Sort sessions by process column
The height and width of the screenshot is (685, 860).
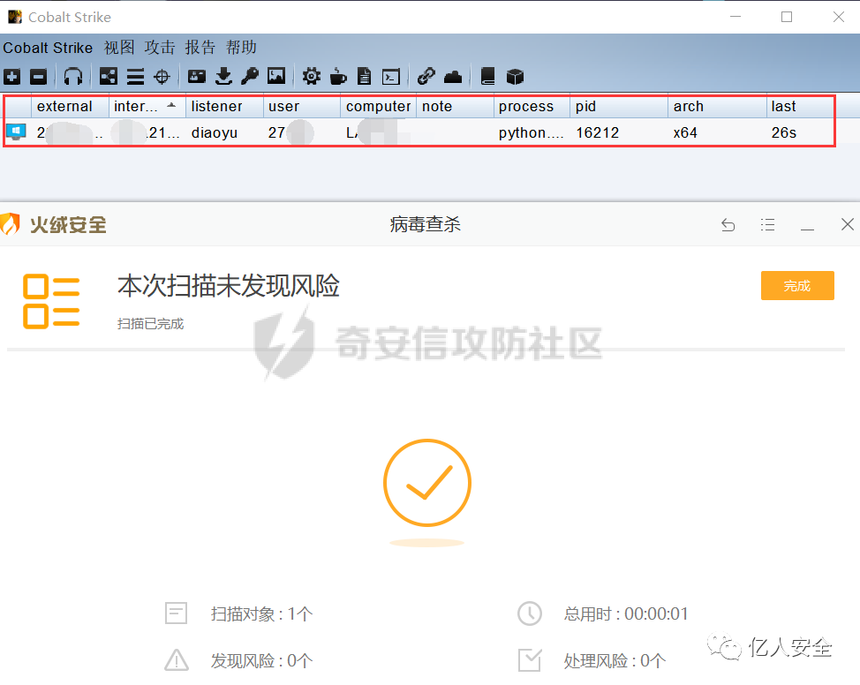(x=532, y=107)
